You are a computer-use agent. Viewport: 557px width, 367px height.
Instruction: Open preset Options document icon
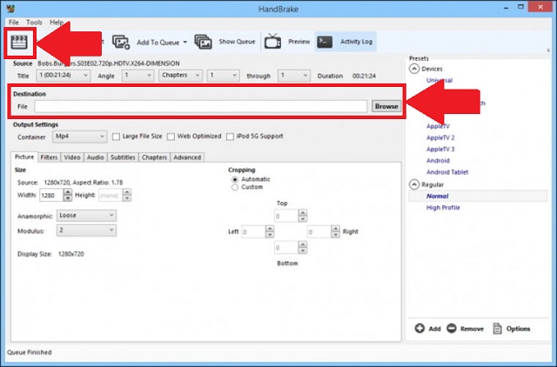tap(499, 328)
